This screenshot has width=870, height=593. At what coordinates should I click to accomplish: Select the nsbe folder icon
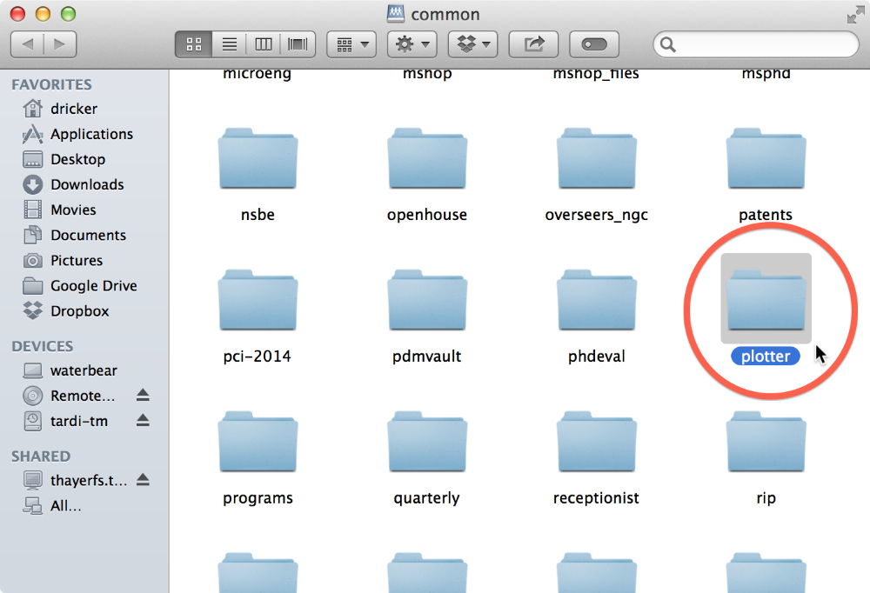coord(258,158)
